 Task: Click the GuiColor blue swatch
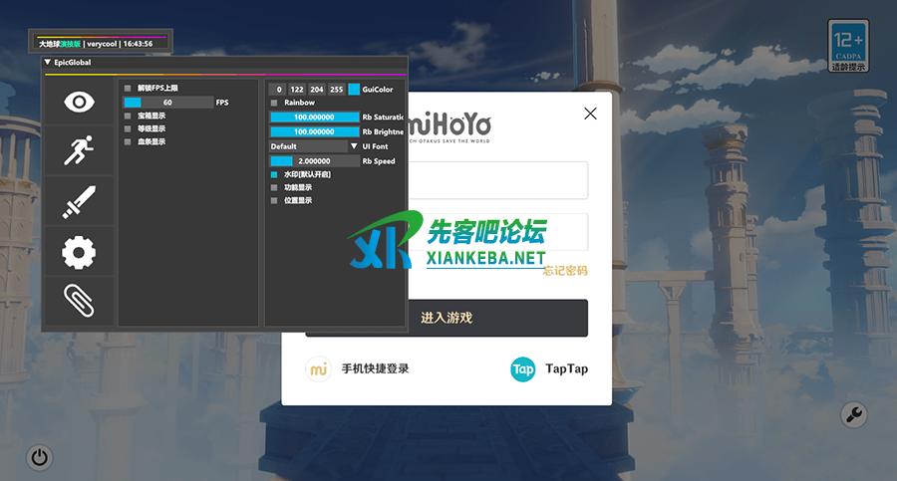[354, 90]
